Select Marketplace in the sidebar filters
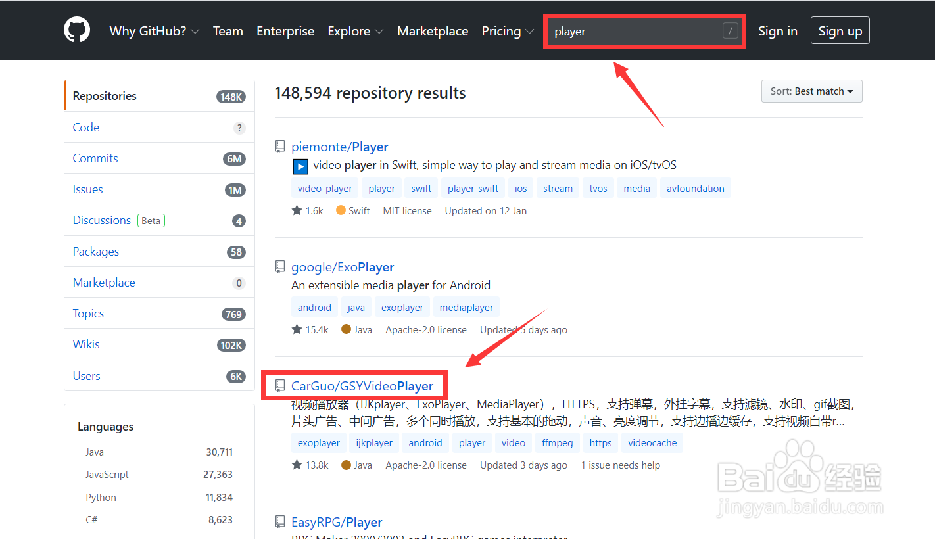 tap(159, 283)
